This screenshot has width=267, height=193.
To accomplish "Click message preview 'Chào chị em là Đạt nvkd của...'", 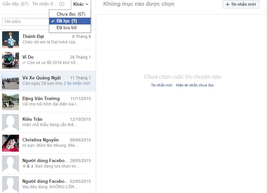I will point(51,42).
